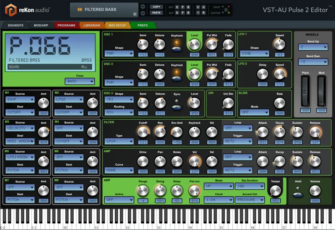Open the PREFS tab
The width and height of the screenshot is (335, 230).
[x=142, y=25]
